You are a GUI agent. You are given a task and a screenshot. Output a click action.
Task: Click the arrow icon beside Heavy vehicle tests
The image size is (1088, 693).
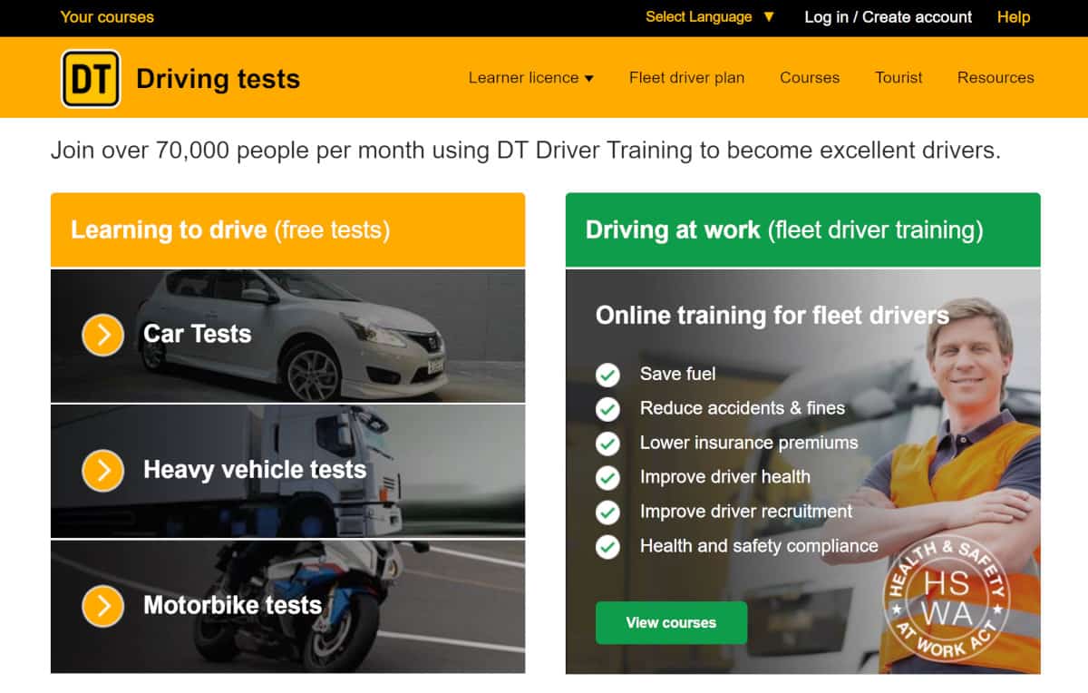pos(103,471)
